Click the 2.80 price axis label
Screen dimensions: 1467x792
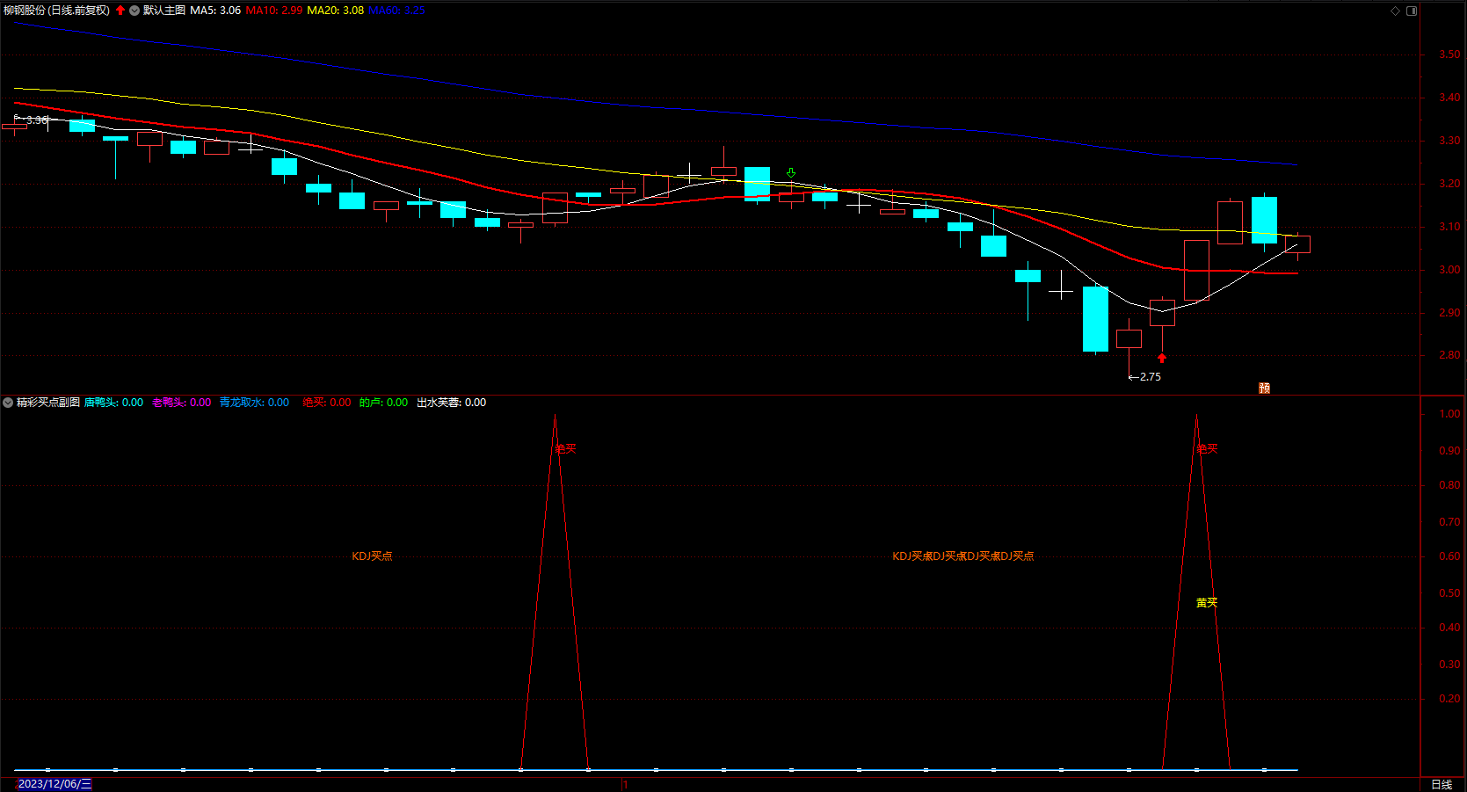pos(1449,355)
